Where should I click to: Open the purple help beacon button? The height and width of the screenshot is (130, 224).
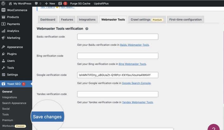coord(214,127)
